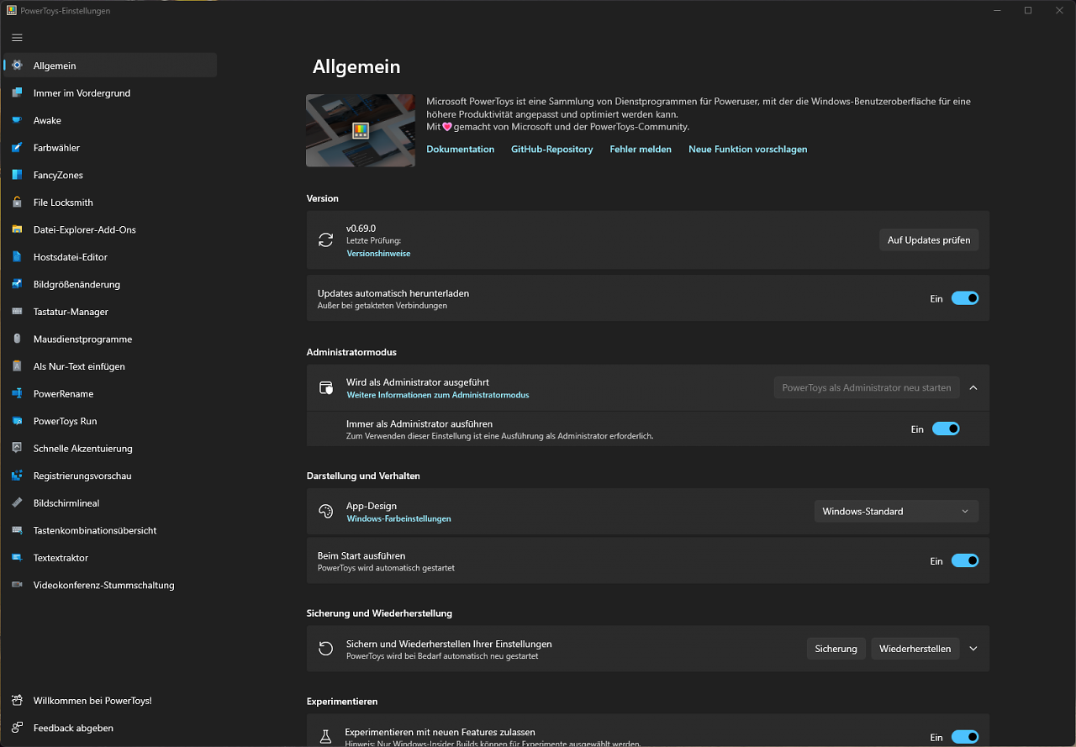Image resolution: width=1076 pixels, height=747 pixels.
Task: Open the Versionshinweise link
Action: pyautogui.click(x=378, y=253)
